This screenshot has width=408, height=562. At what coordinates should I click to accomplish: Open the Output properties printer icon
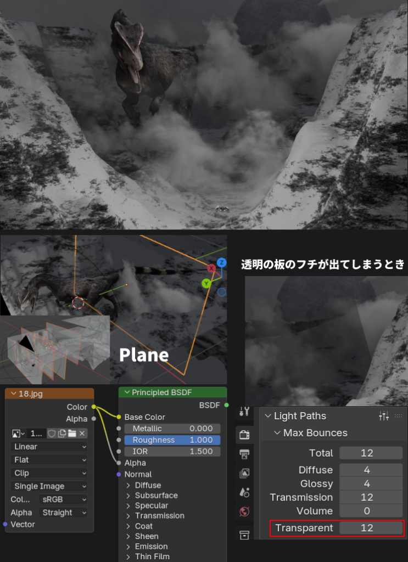(244, 454)
